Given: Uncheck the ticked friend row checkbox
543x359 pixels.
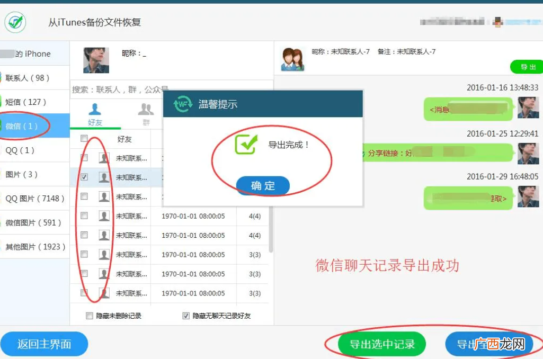Looking at the screenshot, I should point(84,177).
